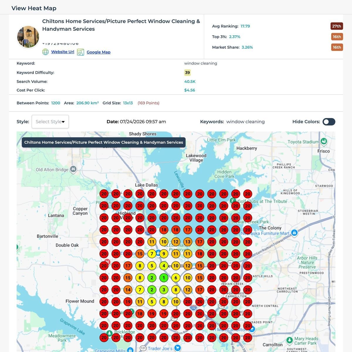
Task: Click the orange grid marker showing rank 14
Action: (128, 290)
